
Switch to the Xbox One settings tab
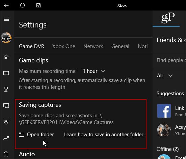click(x=64, y=46)
